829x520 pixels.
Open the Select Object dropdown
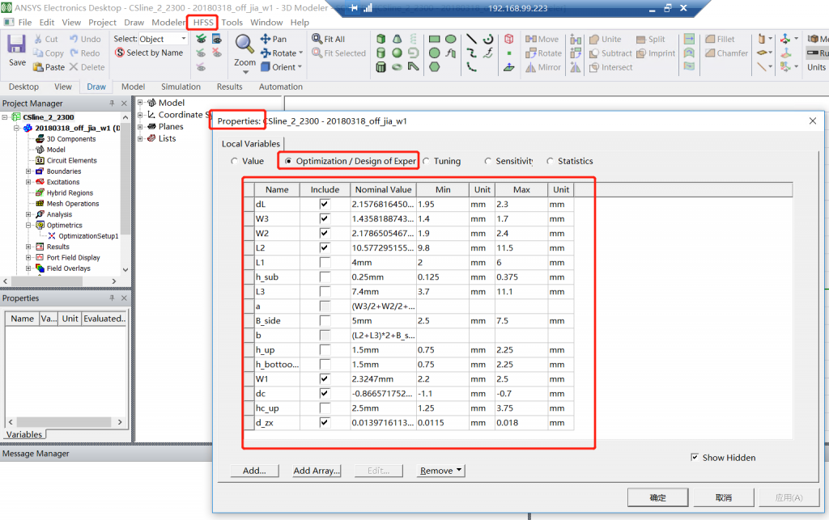[x=183, y=39]
